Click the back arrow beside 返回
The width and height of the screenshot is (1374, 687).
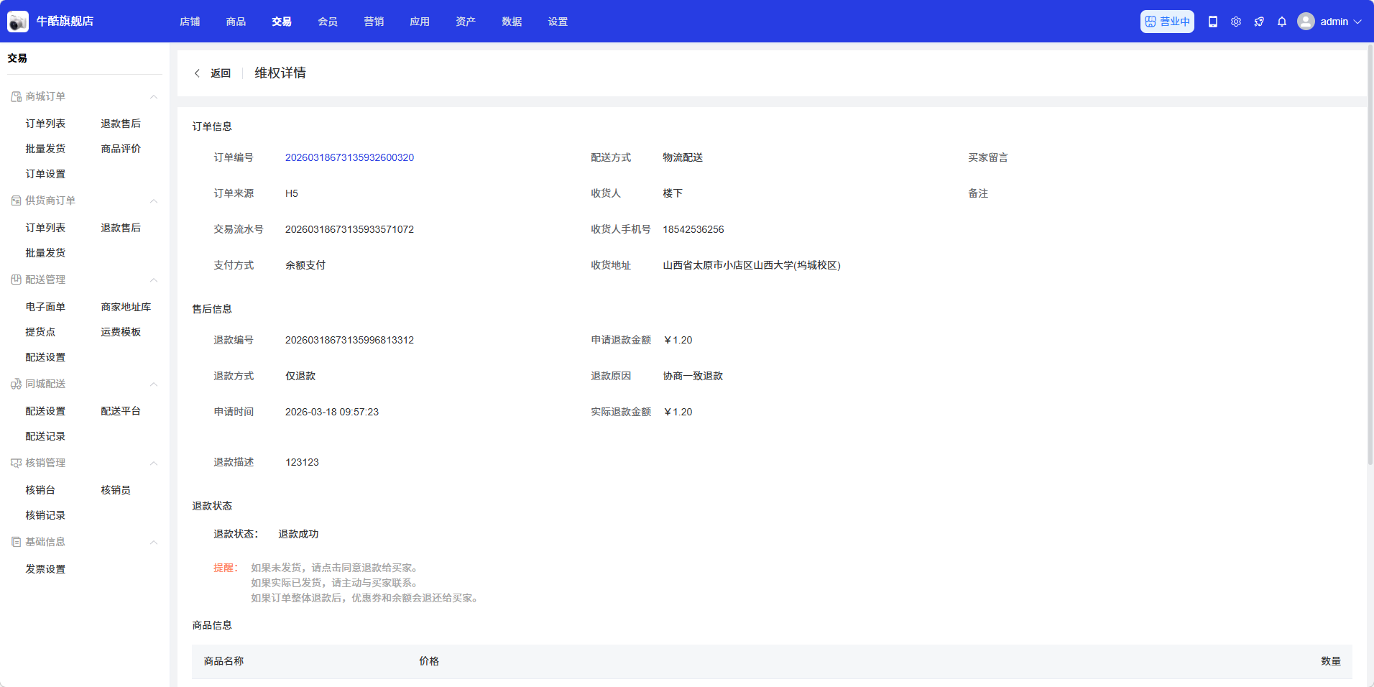click(197, 73)
